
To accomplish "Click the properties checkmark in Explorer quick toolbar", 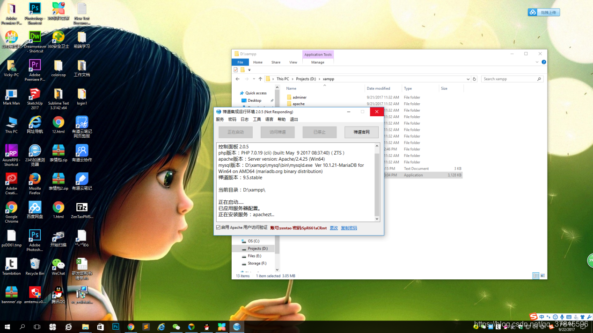I will click(235, 70).
